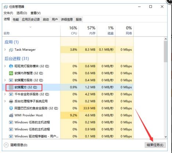Viewport: 172px width, 153px height.
Task: Open the 文件(F) menu
Action: tap(8, 13)
